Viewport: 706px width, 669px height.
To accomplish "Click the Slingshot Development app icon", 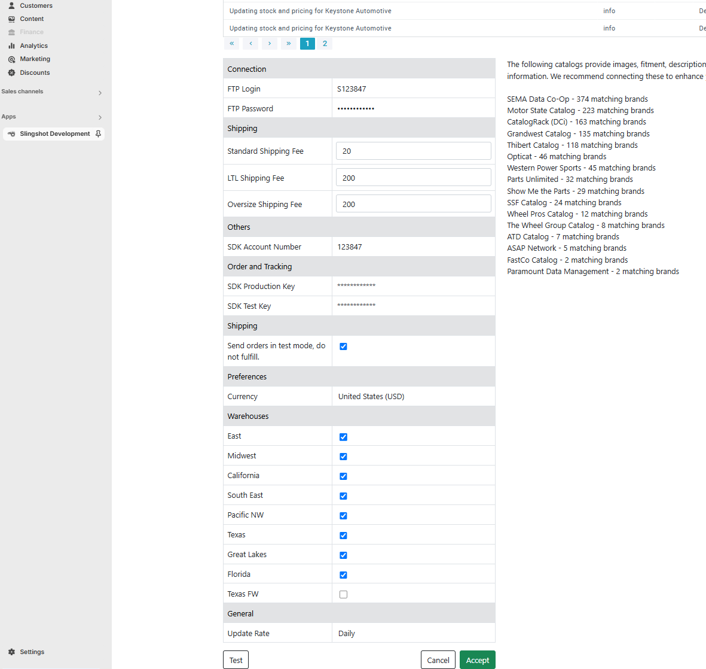I will [x=12, y=134].
